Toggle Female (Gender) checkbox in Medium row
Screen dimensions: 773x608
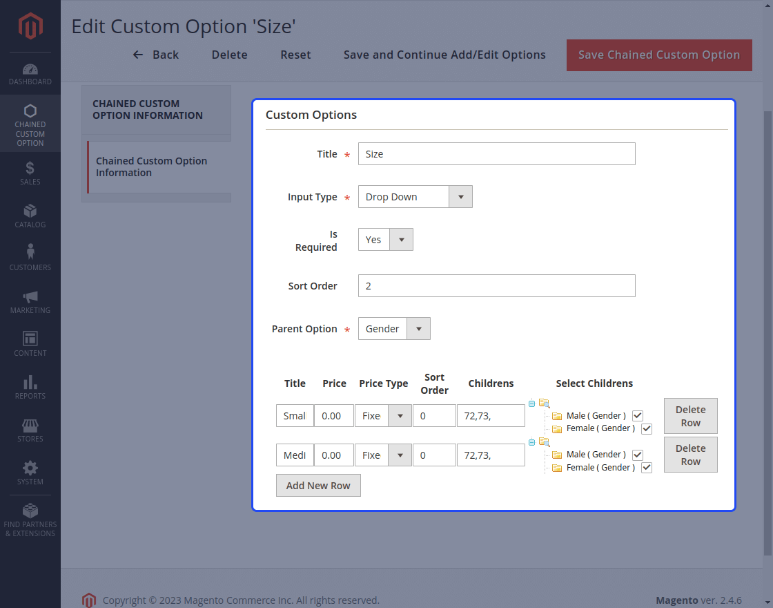point(647,468)
